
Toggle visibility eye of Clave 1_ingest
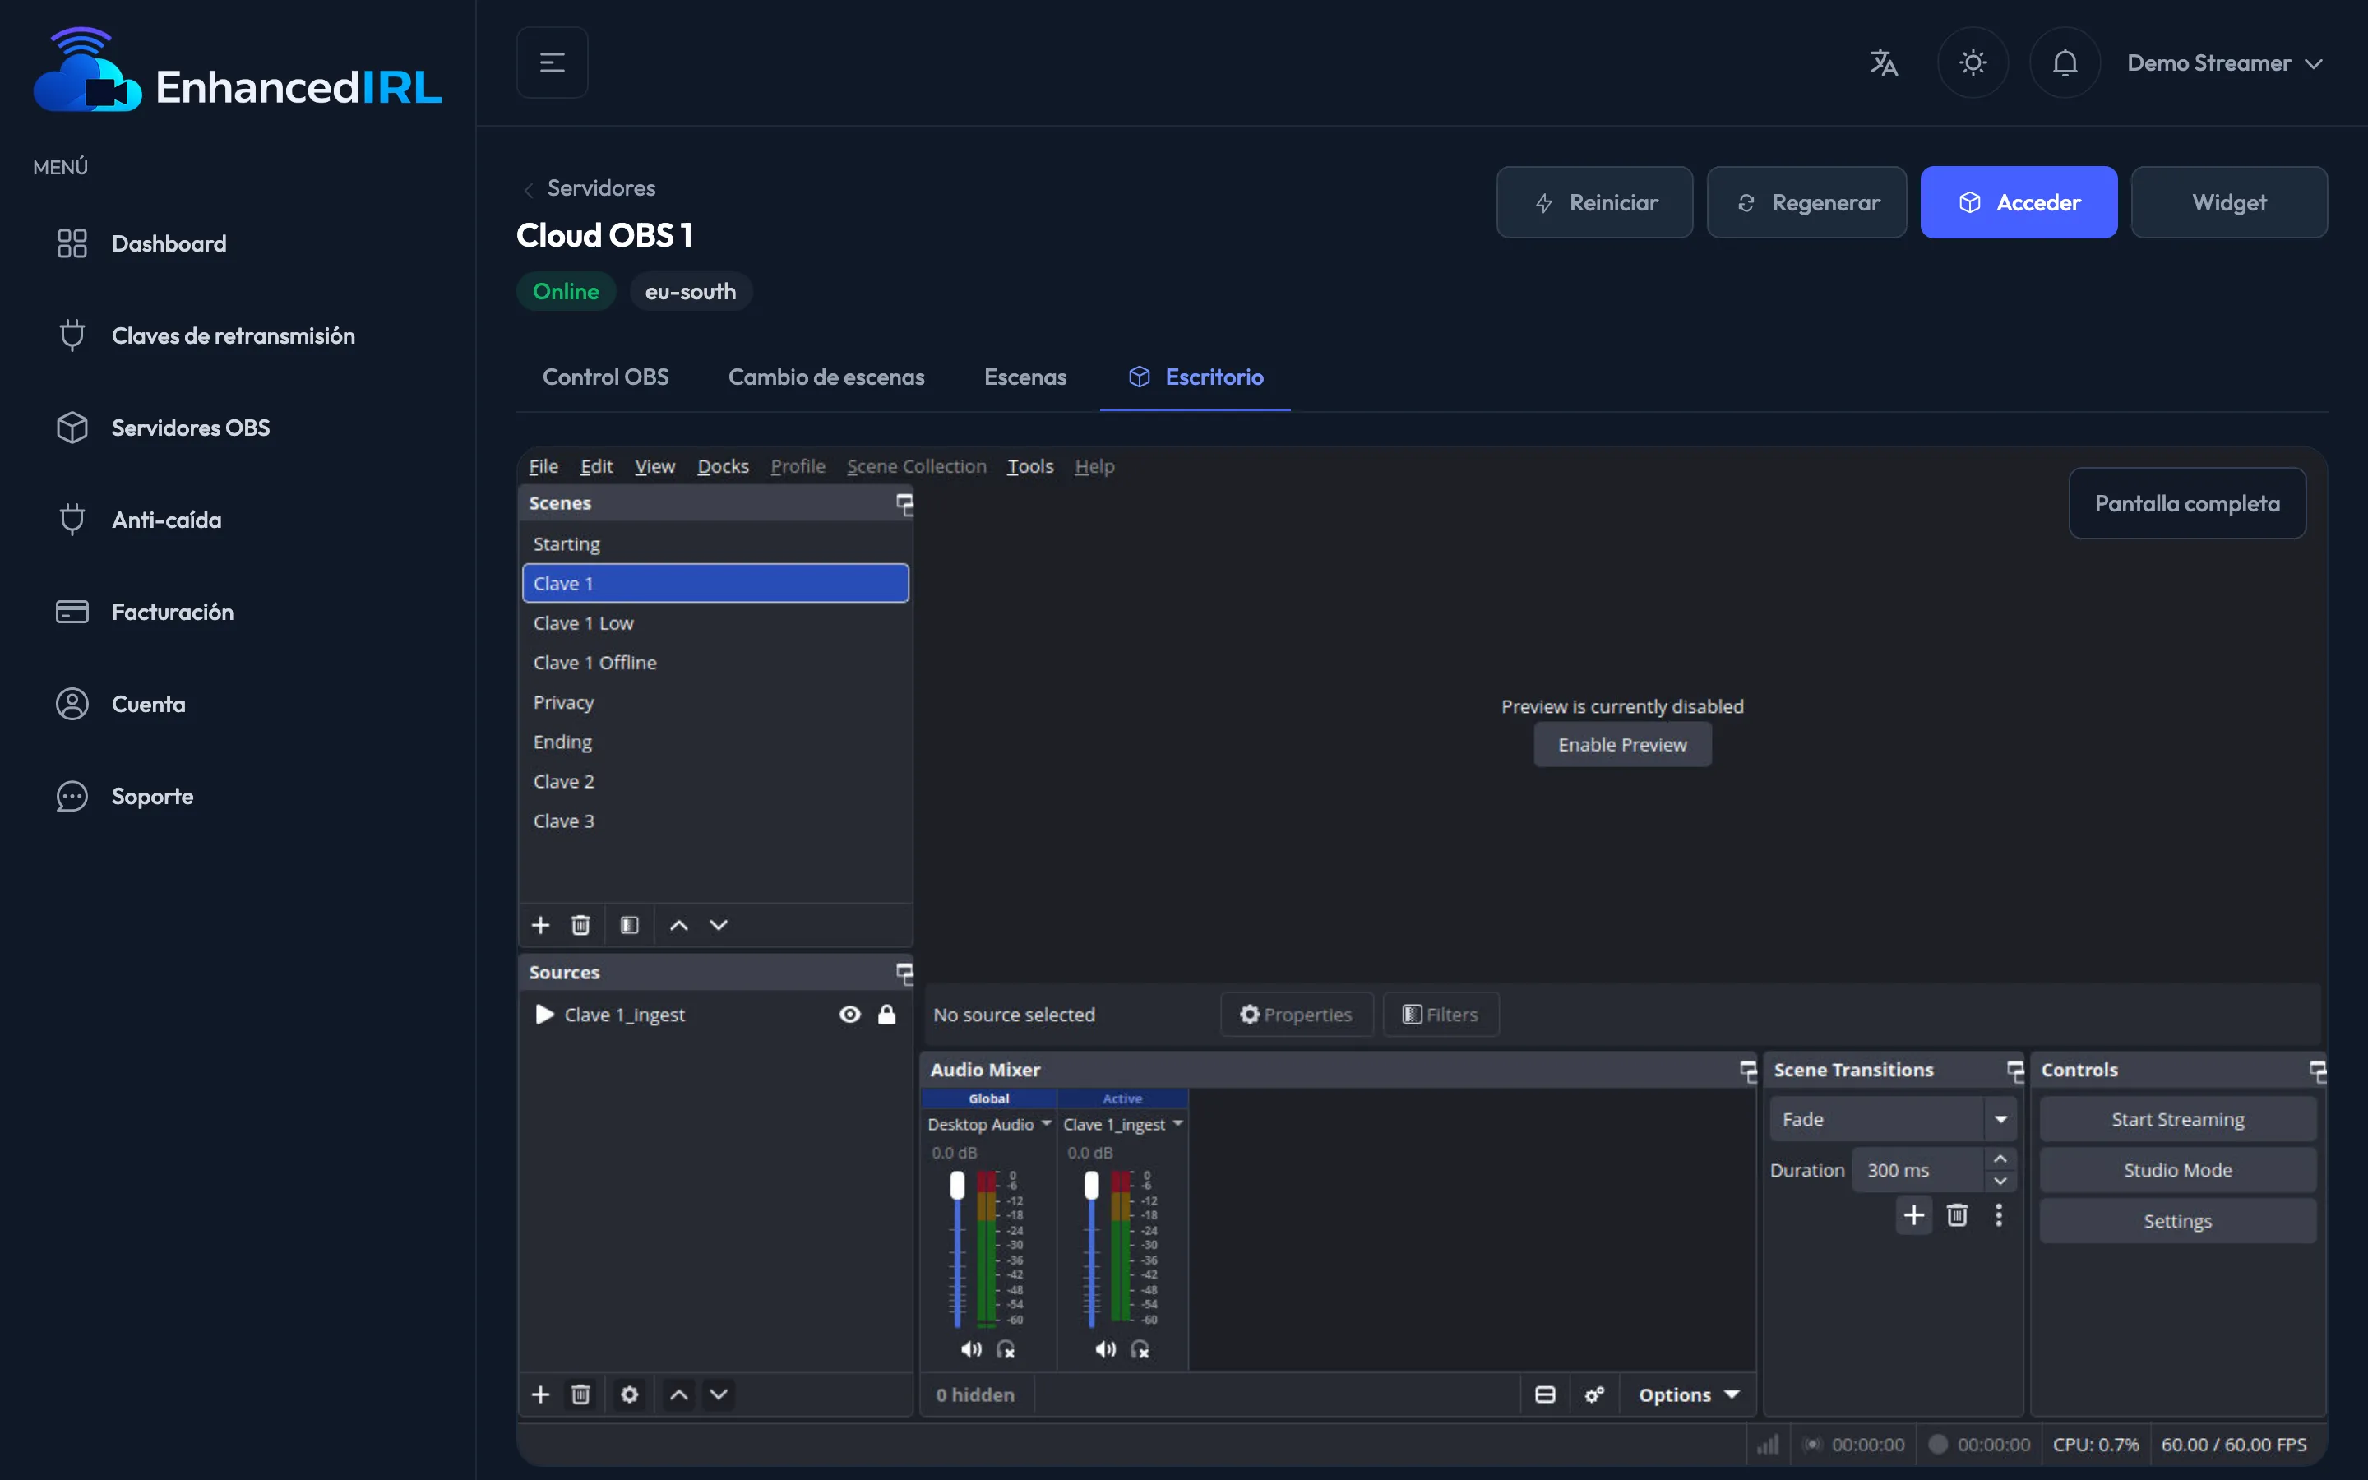[x=849, y=1015]
